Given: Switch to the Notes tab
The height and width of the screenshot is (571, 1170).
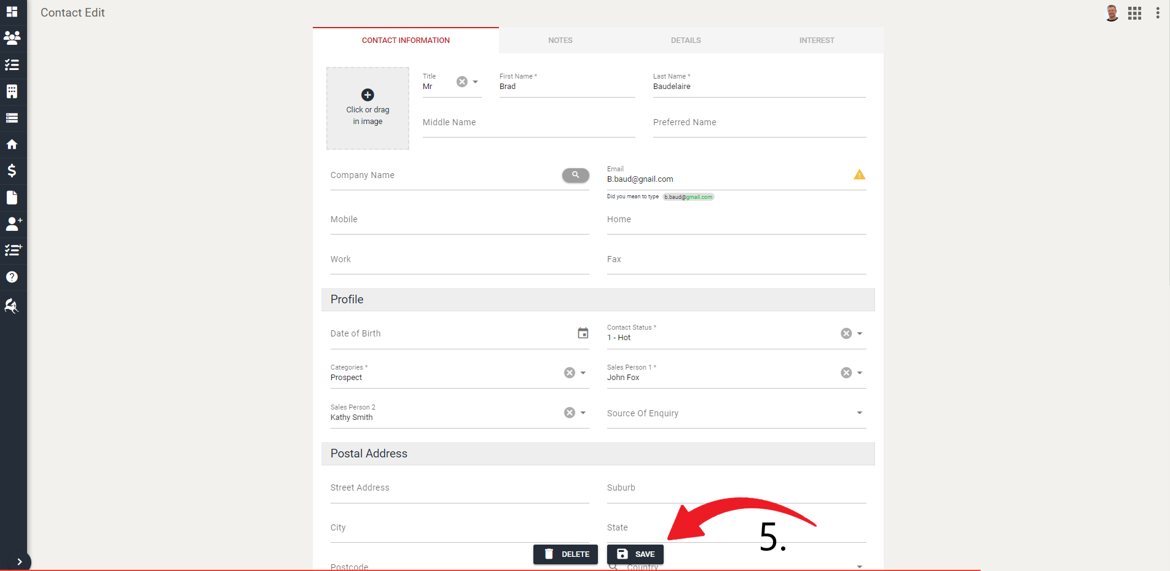Looking at the screenshot, I should (x=560, y=40).
